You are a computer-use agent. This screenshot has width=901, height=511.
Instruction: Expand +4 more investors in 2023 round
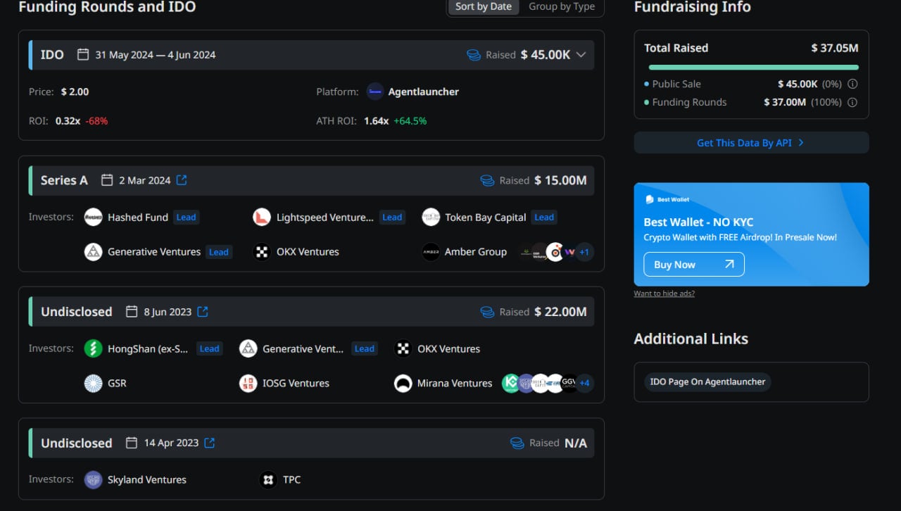(584, 384)
